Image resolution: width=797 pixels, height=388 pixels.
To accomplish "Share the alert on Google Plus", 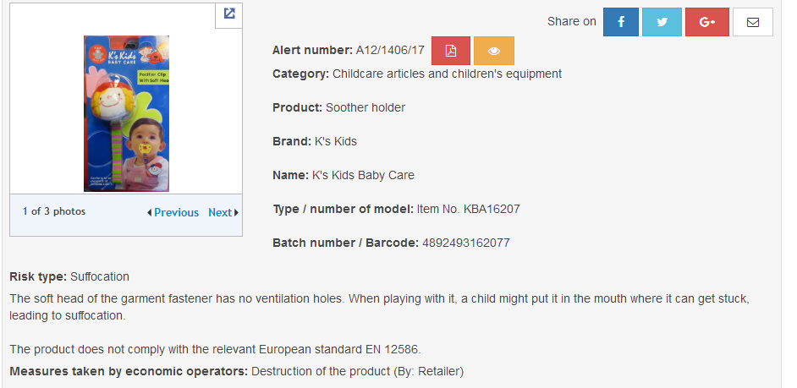I will coord(707,22).
